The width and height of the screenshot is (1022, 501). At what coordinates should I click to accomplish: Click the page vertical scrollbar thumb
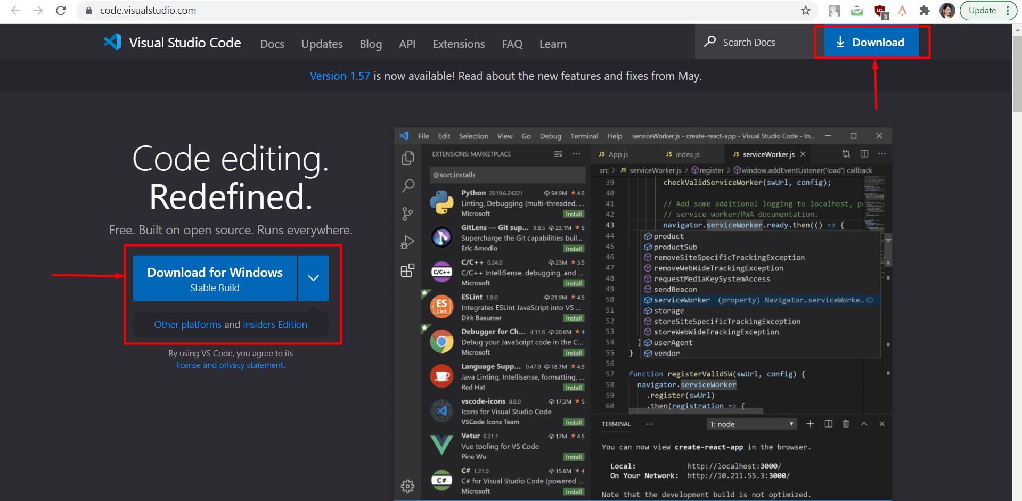pyautogui.click(x=1017, y=72)
